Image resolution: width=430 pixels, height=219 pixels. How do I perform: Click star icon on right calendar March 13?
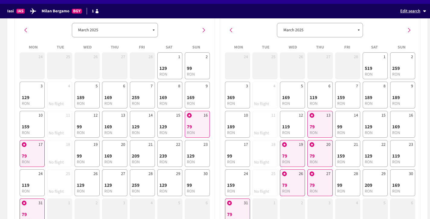coord(312,115)
